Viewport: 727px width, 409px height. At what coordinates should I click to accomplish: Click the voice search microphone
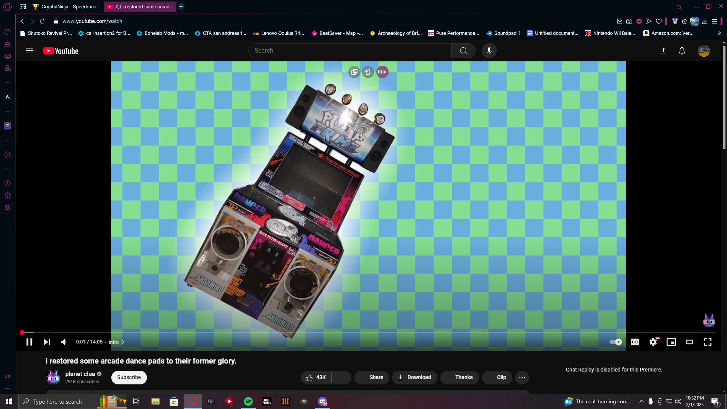click(x=489, y=51)
